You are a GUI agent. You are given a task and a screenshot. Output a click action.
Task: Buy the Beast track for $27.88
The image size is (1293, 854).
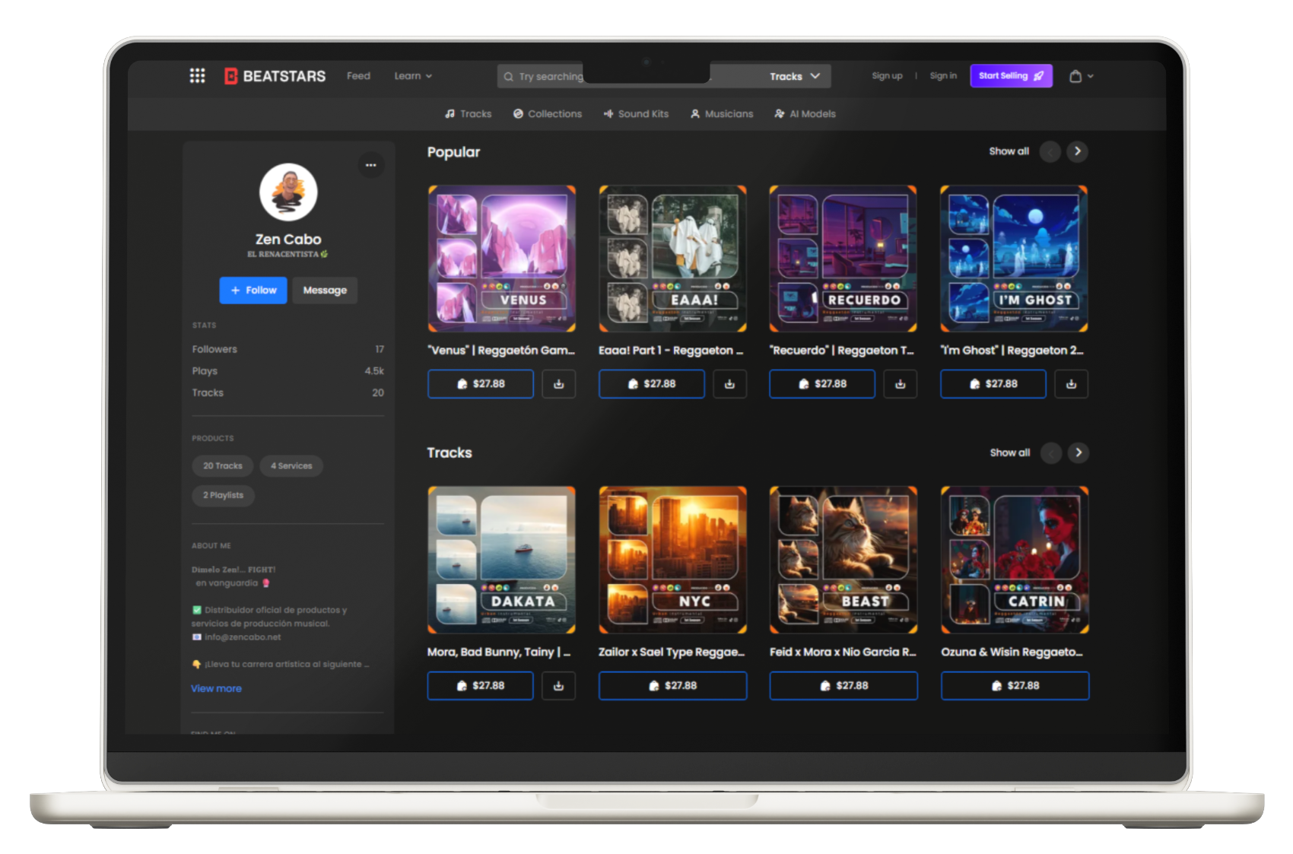[x=843, y=686]
